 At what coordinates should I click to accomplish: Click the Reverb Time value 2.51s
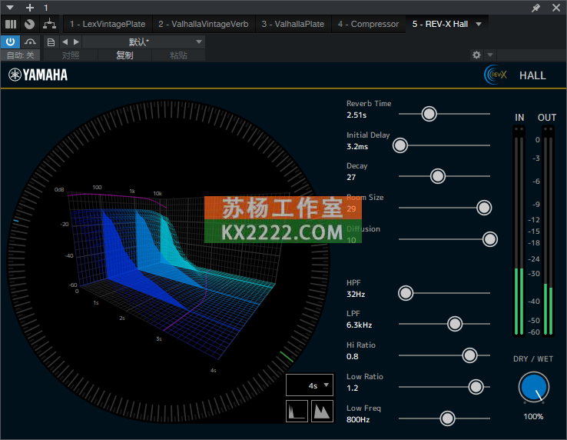356,115
